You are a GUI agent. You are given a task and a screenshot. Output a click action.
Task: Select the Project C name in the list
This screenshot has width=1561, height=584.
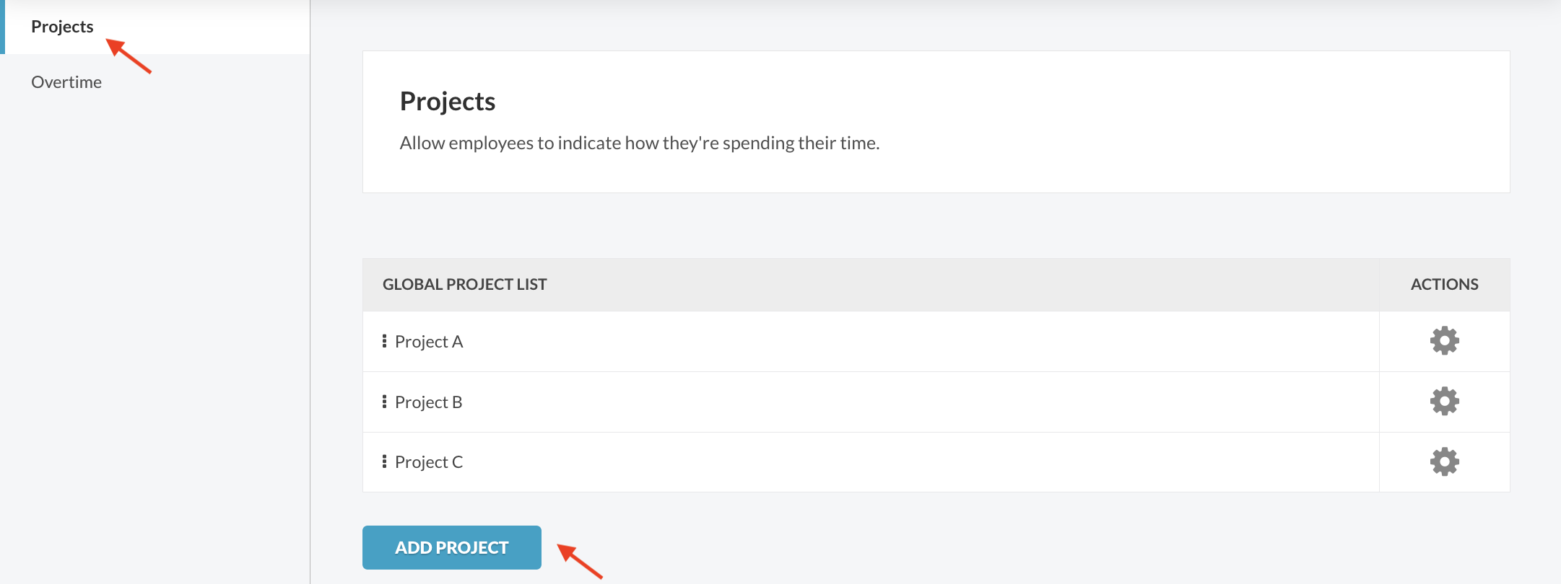[429, 462]
